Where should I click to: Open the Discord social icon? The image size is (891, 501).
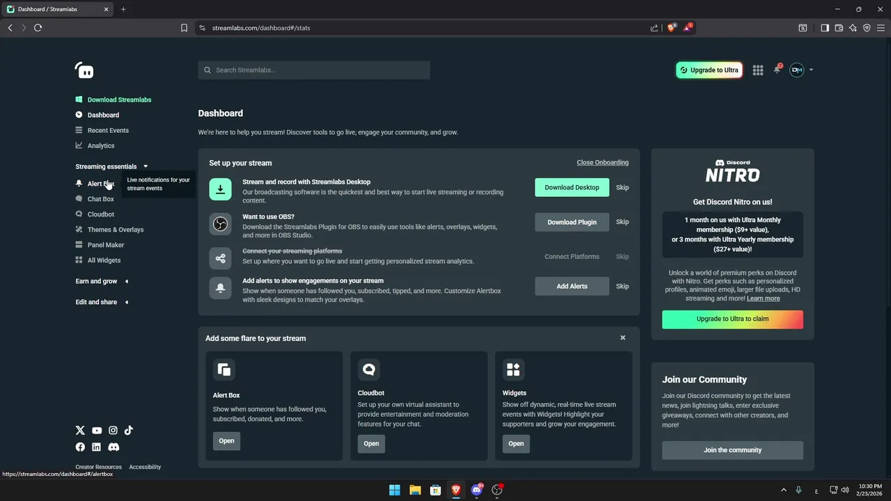point(113,447)
